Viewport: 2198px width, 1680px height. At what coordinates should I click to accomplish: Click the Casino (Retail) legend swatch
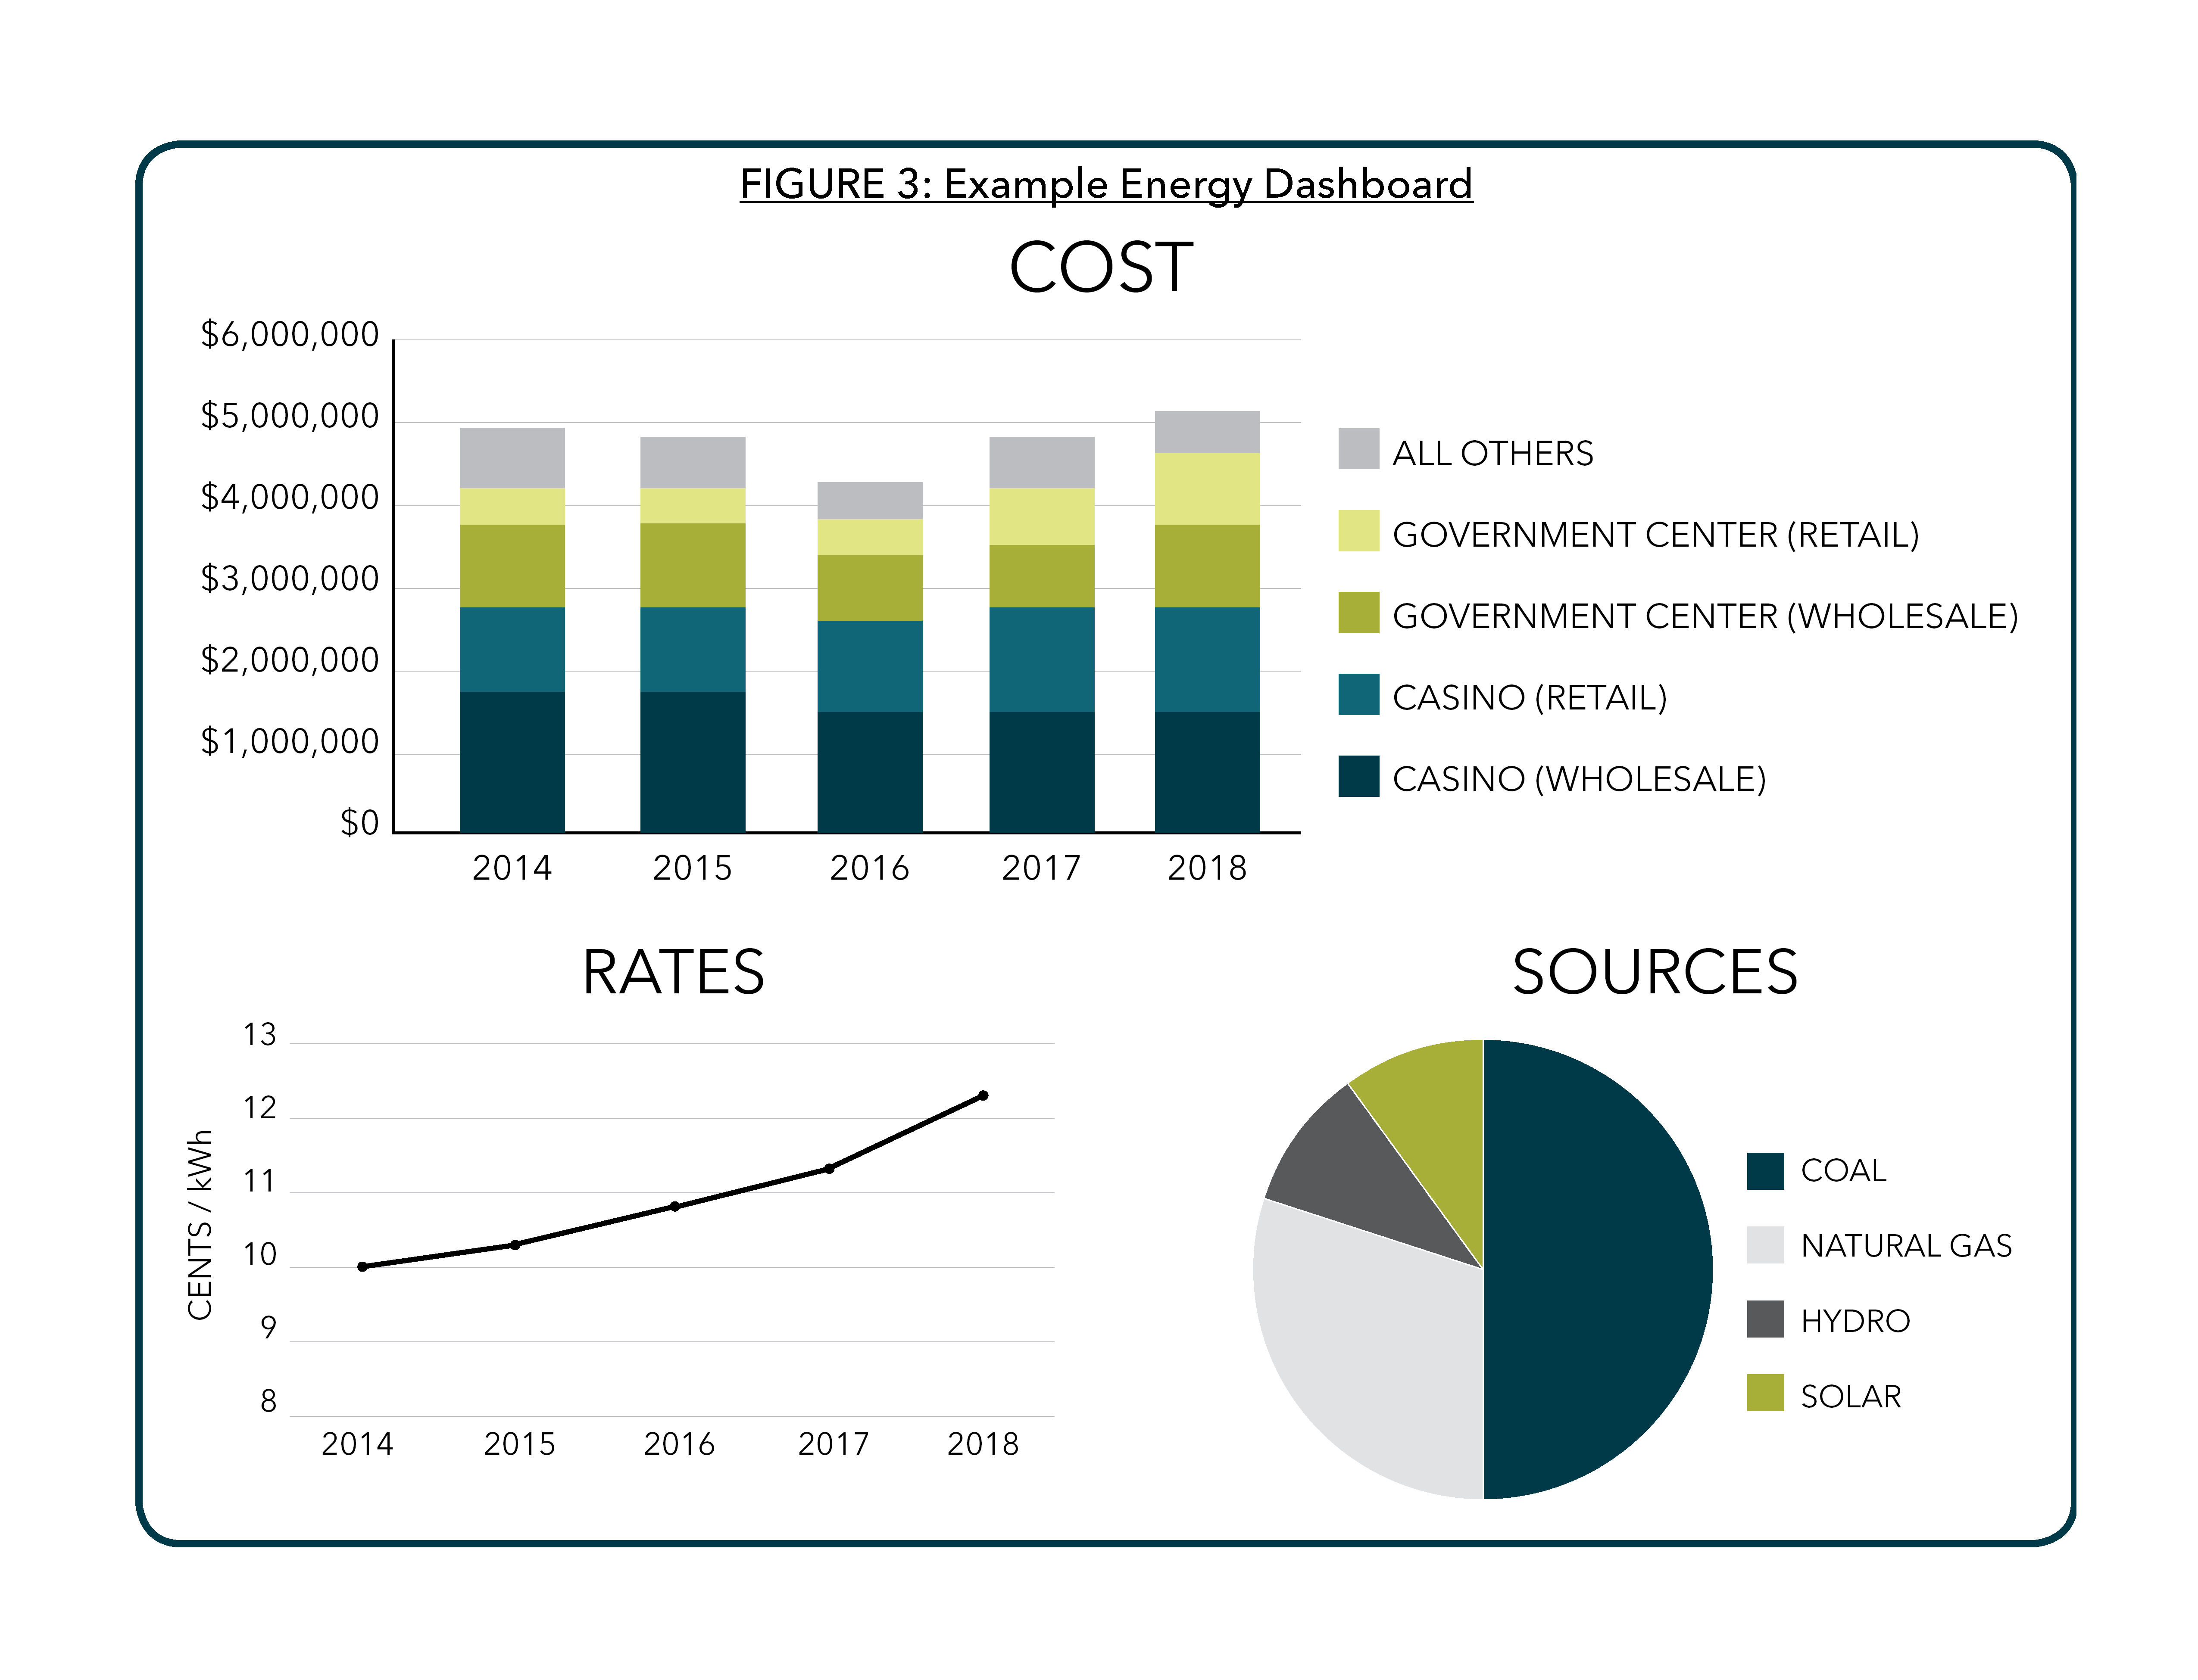(1358, 694)
